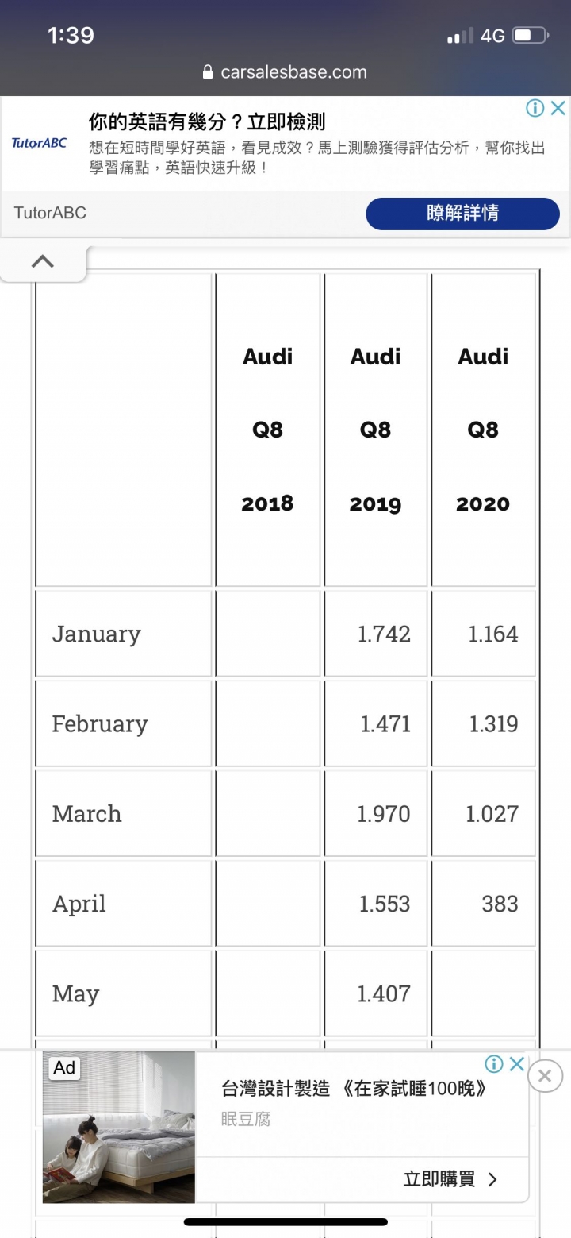
Task: Open the bottom ad's info icon
Action: [x=494, y=1064]
